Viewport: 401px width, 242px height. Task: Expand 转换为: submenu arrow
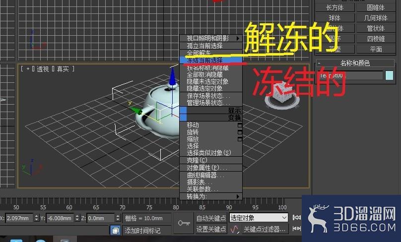point(238,196)
